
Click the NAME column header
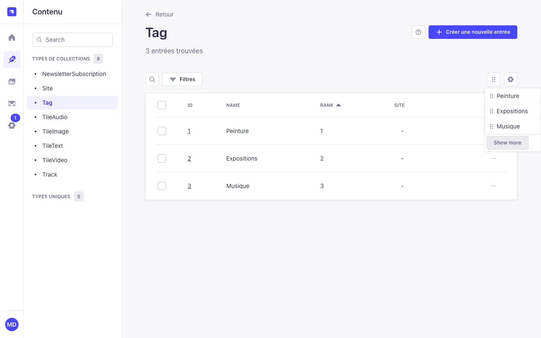(233, 105)
